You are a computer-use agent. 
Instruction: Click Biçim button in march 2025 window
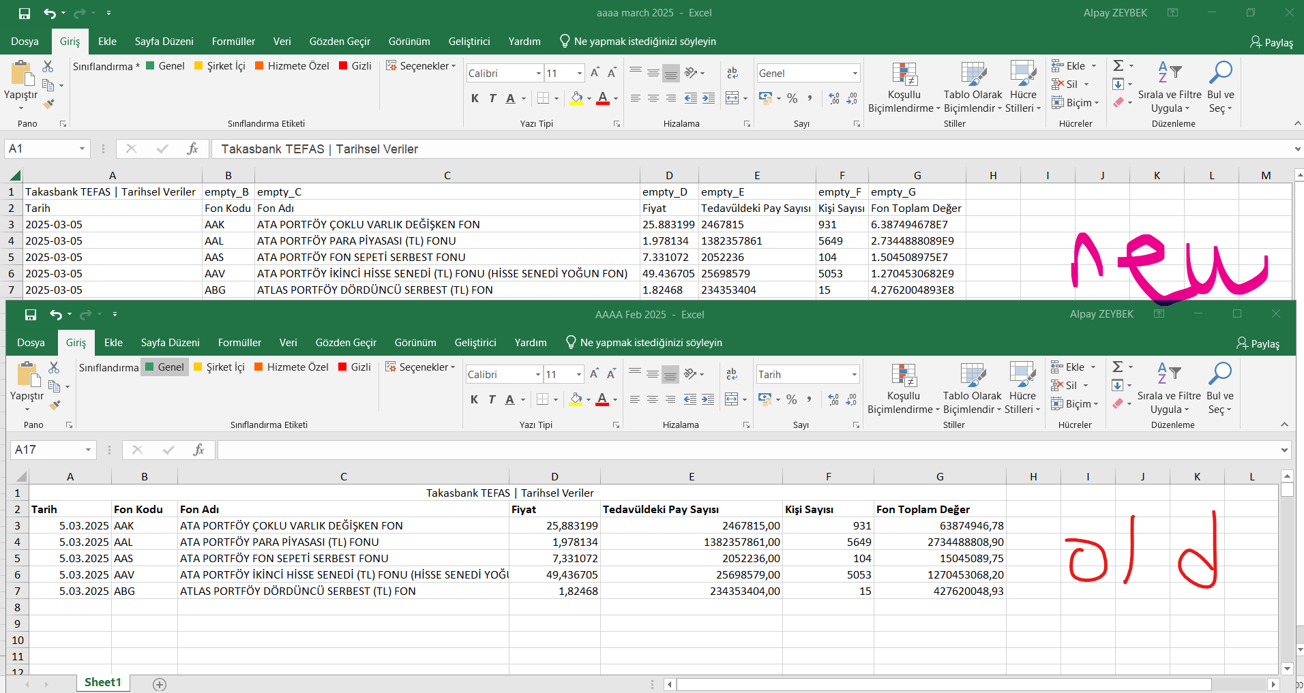coord(1076,103)
